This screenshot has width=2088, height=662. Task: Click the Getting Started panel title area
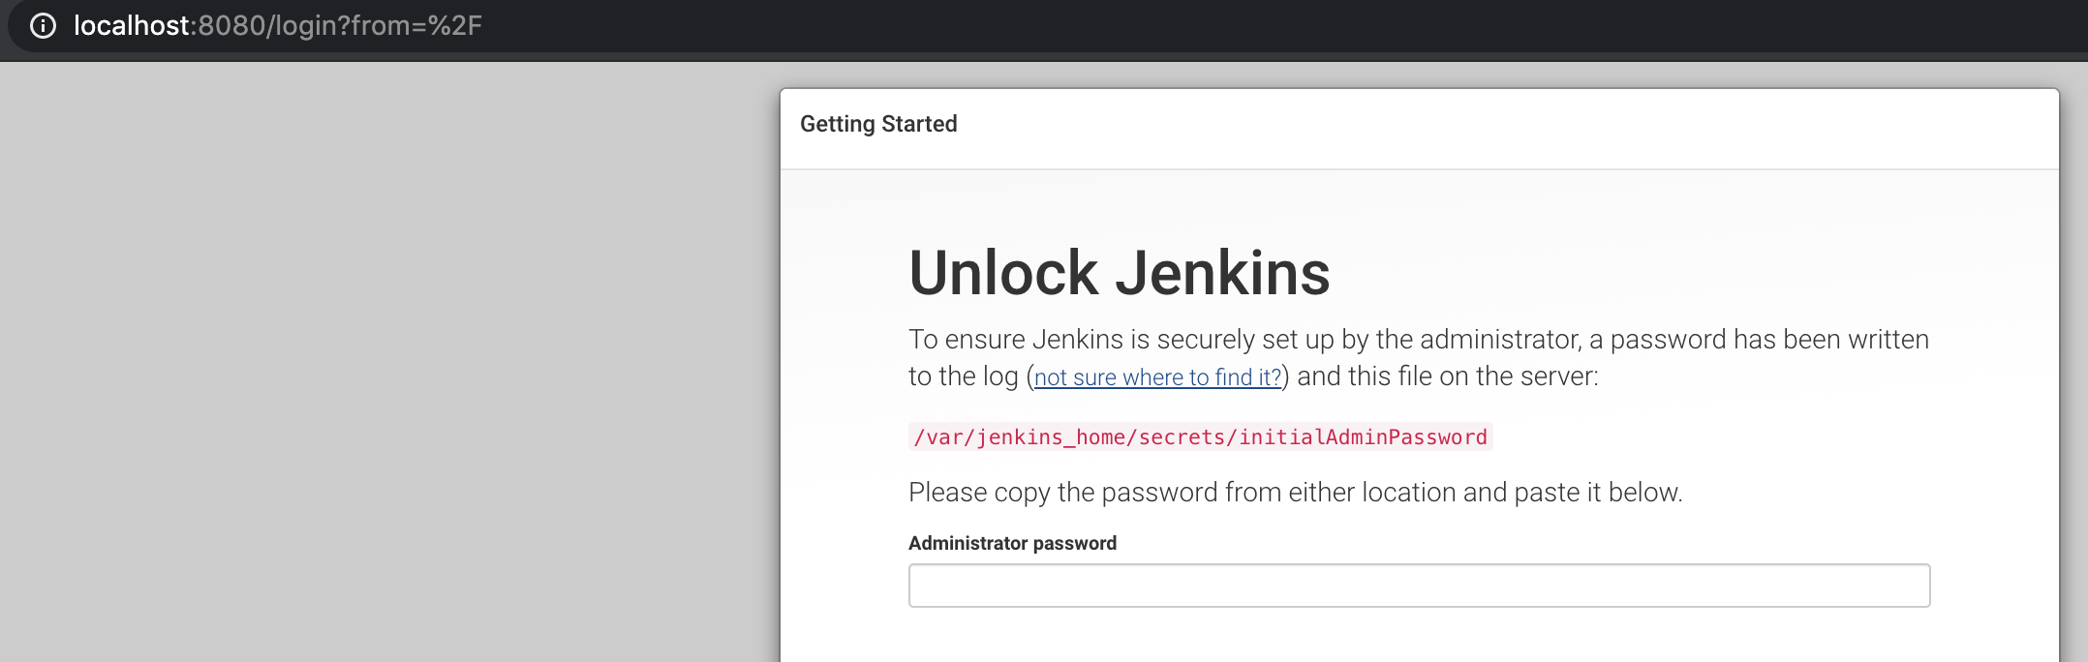pos(878,123)
